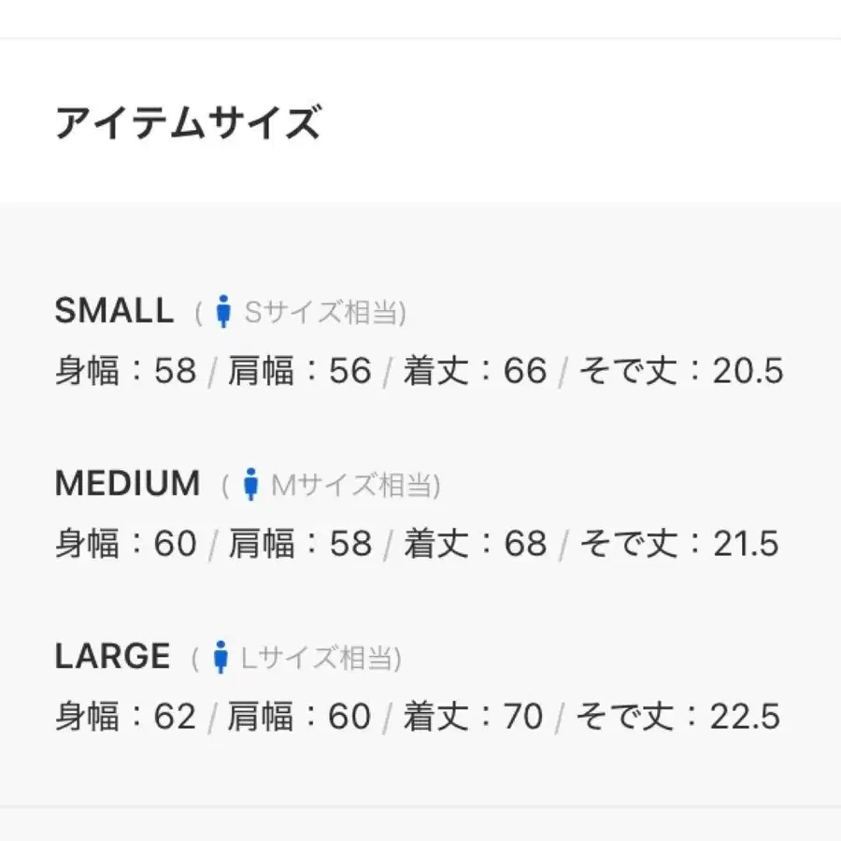841x841 pixels.
Task: Click SMALL 肩幅 value 56
Action: coord(349,371)
